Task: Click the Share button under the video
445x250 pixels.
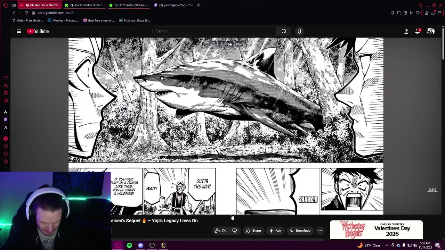Action: [x=253, y=231]
